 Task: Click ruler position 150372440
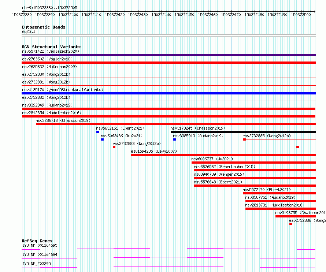(161, 15)
